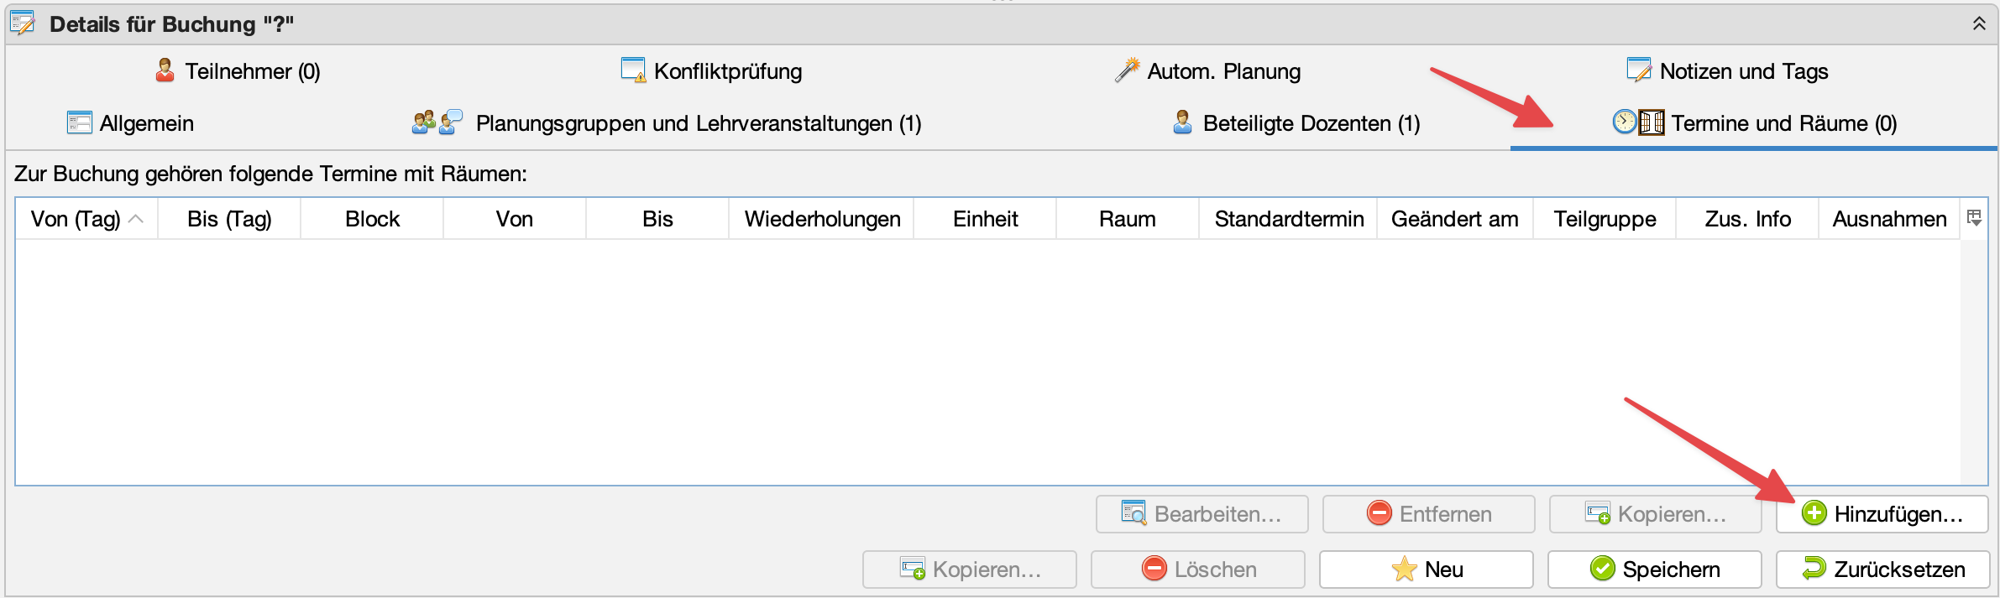
Task: Click the Zurücksetzen button
Action: tap(1882, 569)
